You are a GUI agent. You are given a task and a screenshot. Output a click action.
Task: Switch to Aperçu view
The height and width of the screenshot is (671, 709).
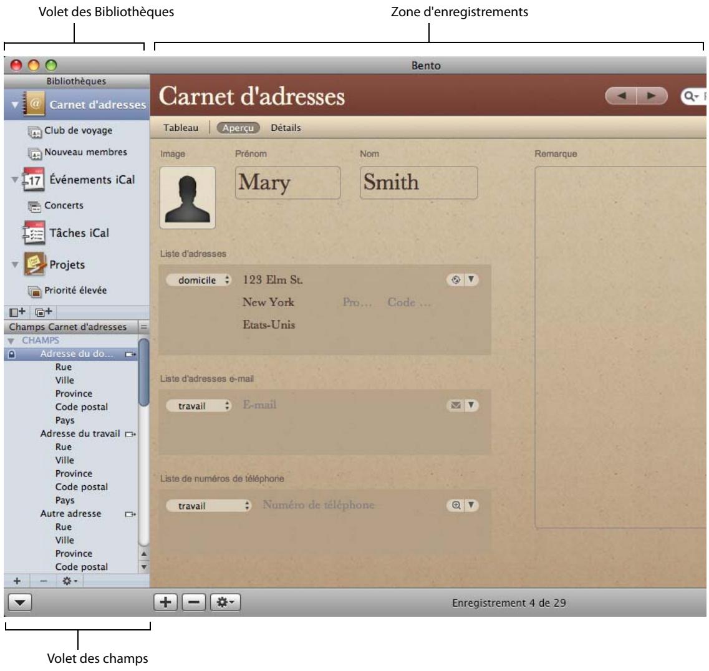(238, 128)
